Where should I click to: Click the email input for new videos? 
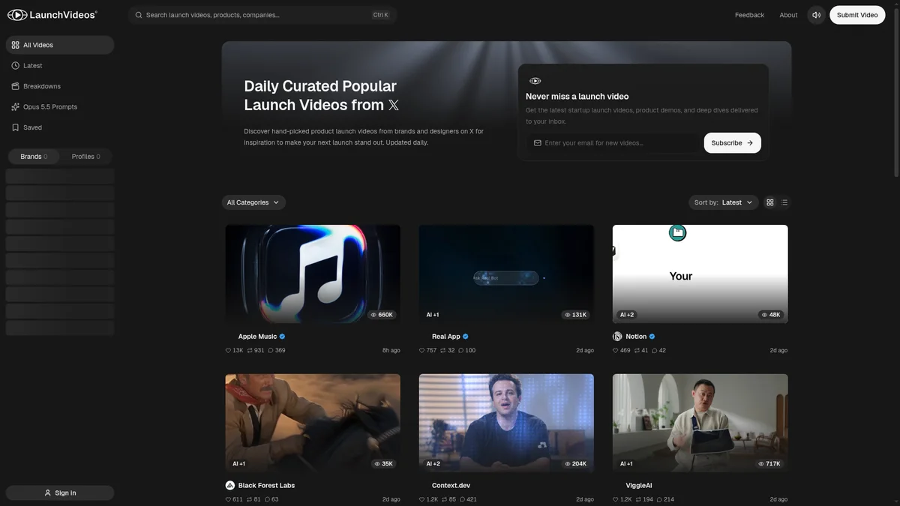click(x=613, y=142)
